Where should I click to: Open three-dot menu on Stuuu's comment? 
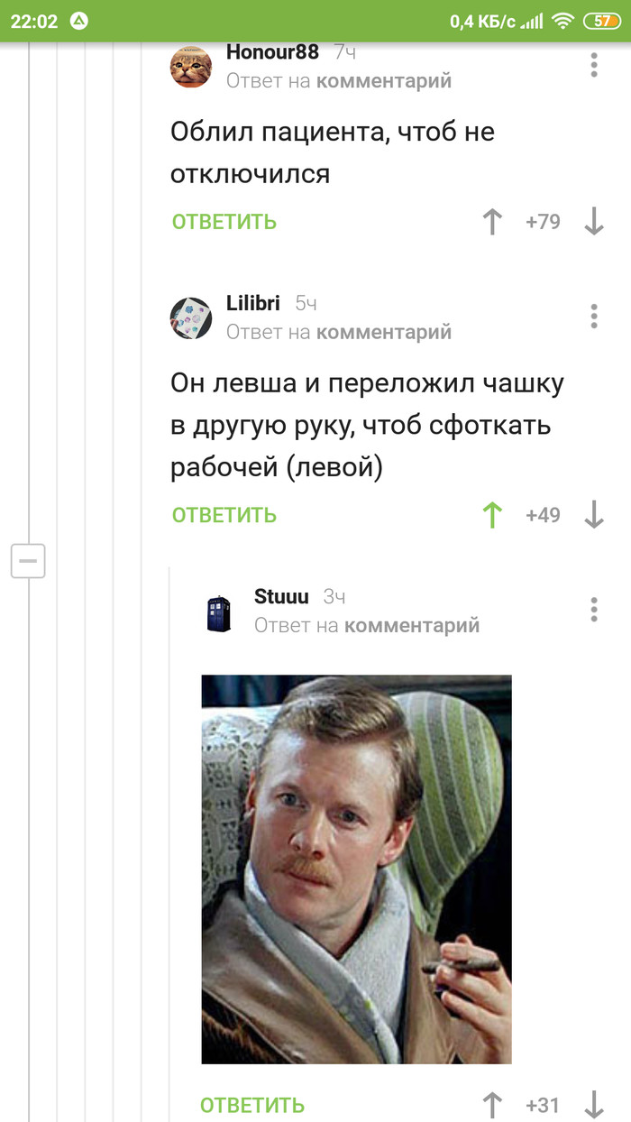point(594,610)
